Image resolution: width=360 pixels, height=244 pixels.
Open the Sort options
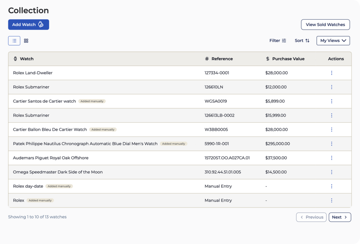click(302, 40)
